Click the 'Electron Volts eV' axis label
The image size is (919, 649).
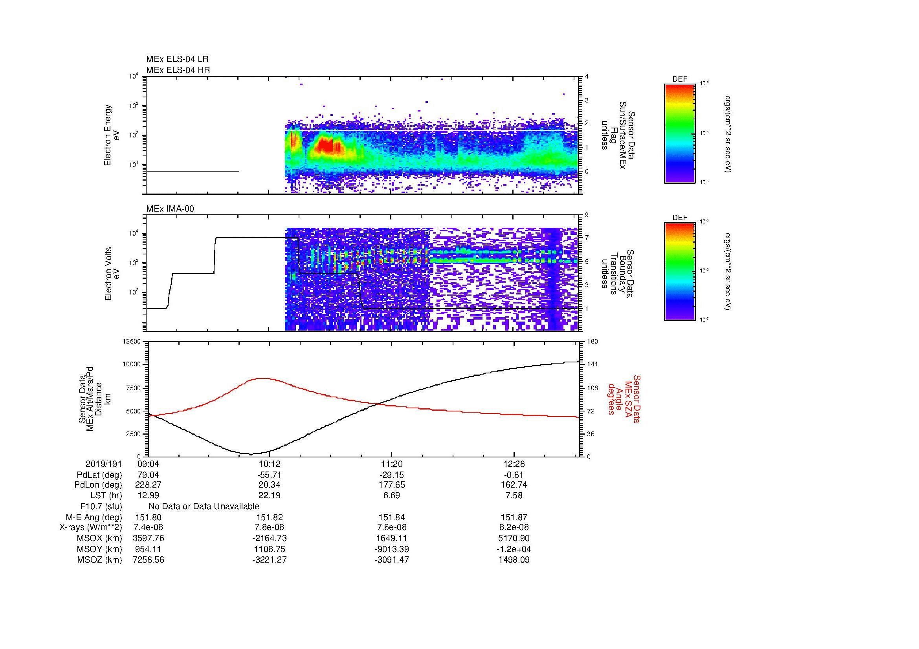(x=112, y=274)
